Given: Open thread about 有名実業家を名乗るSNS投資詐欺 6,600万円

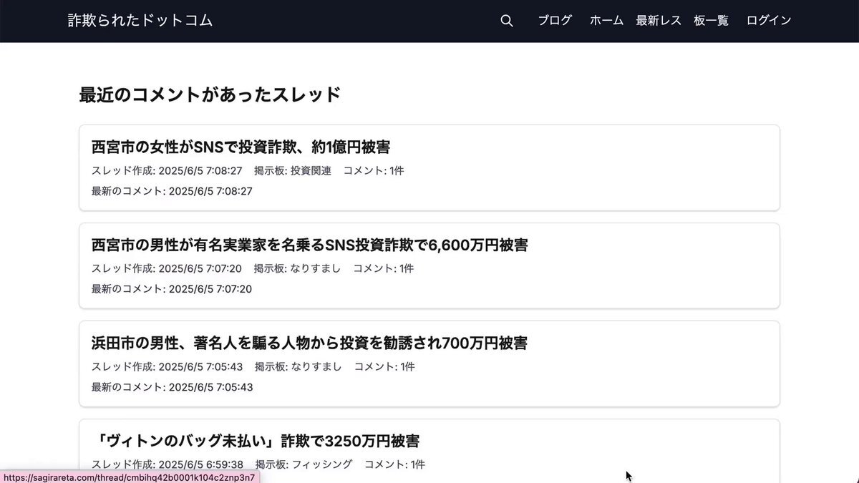Looking at the screenshot, I should point(310,245).
